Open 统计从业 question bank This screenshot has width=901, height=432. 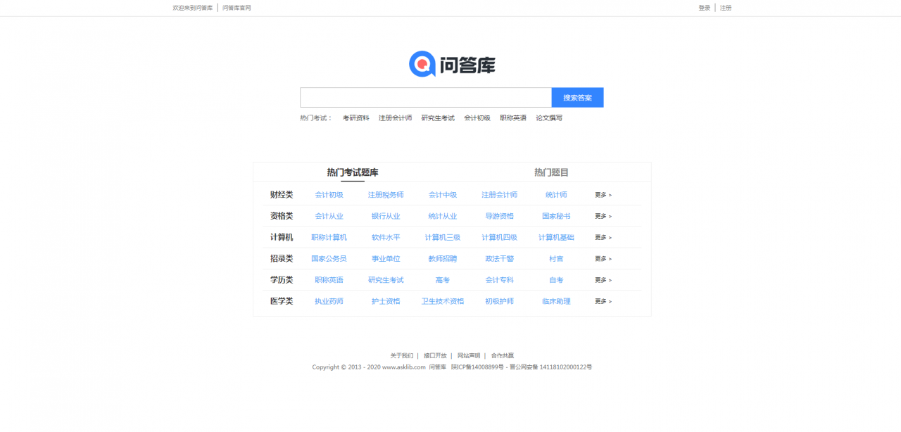point(443,216)
